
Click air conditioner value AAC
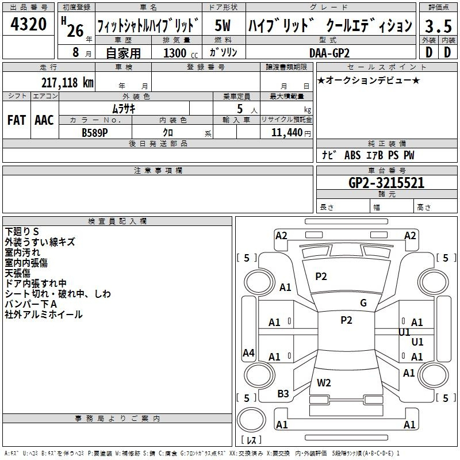[44, 120]
